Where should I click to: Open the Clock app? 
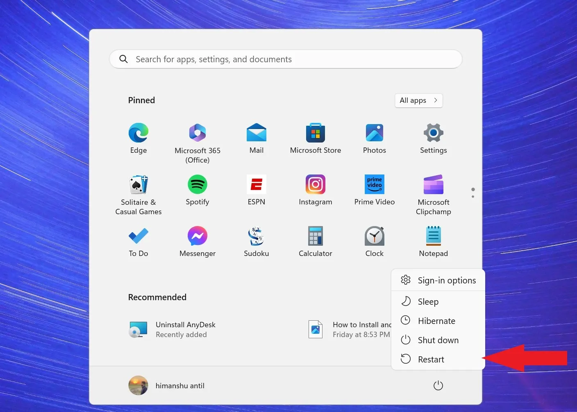click(x=374, y=240)
